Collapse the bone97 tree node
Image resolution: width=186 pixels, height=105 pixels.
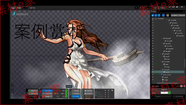pyautogui.click(x=161, y=54)
